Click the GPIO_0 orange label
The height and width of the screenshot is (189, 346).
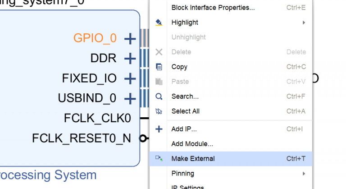[x=95, y=38]
